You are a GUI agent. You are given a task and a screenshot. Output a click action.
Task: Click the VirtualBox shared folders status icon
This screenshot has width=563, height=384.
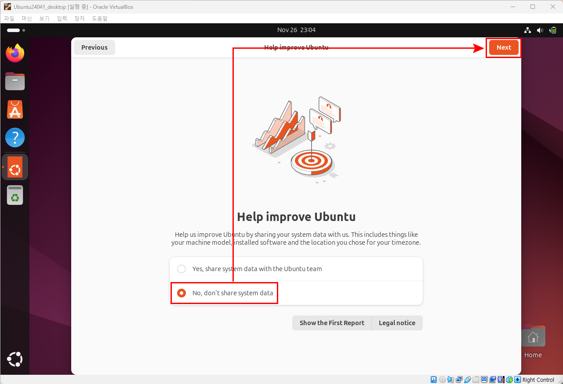[x=476, y=380]
